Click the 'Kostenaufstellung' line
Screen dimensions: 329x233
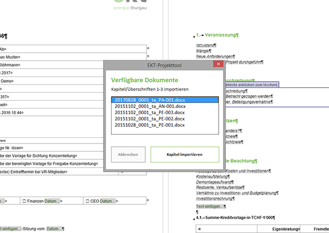[x=212, y=176]
